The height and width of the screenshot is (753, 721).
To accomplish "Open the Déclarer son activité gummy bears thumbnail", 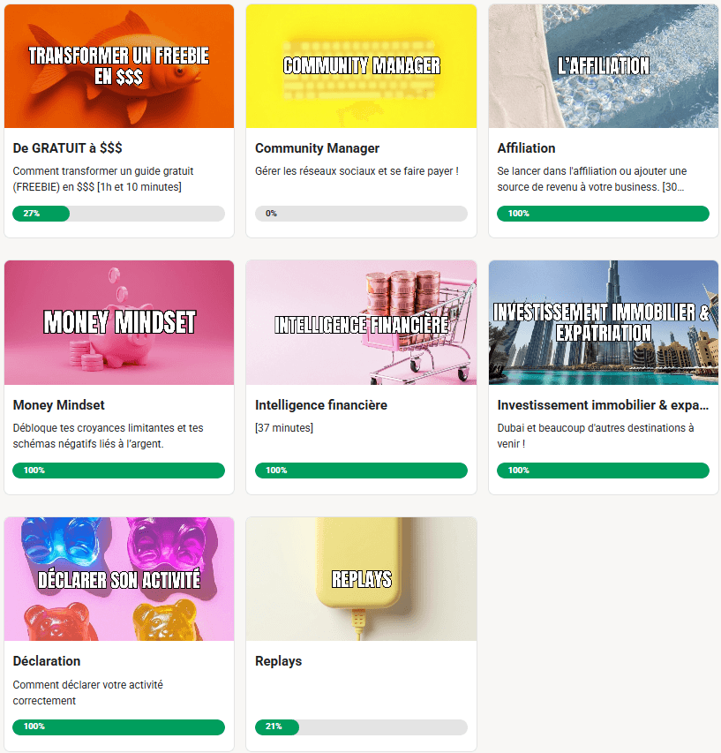I will 119,579.
